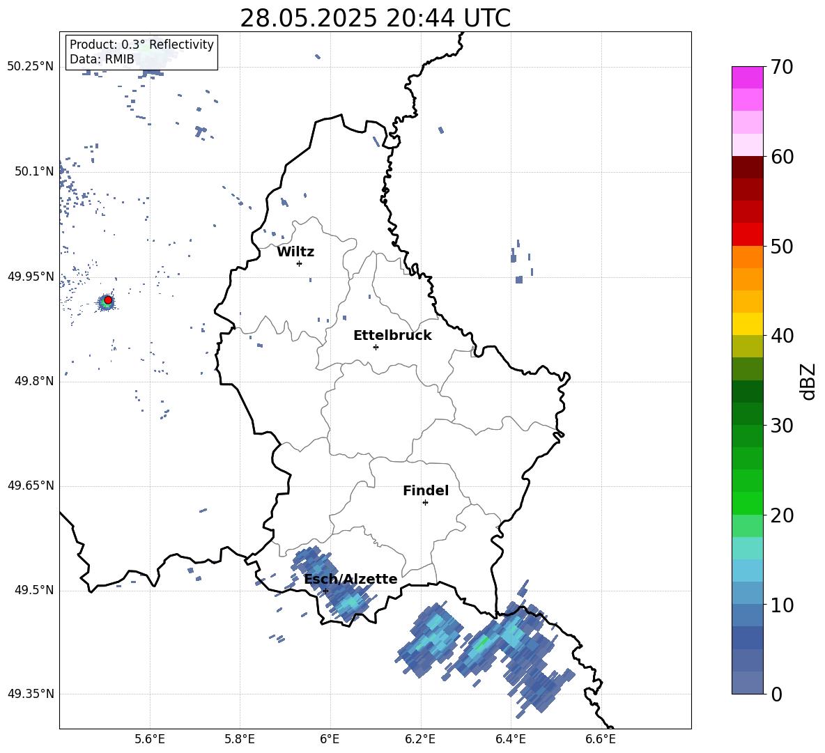Click the dBZ colorbar axis label
Viewport: 825px width, 753px height.
(x=808, y=381)
